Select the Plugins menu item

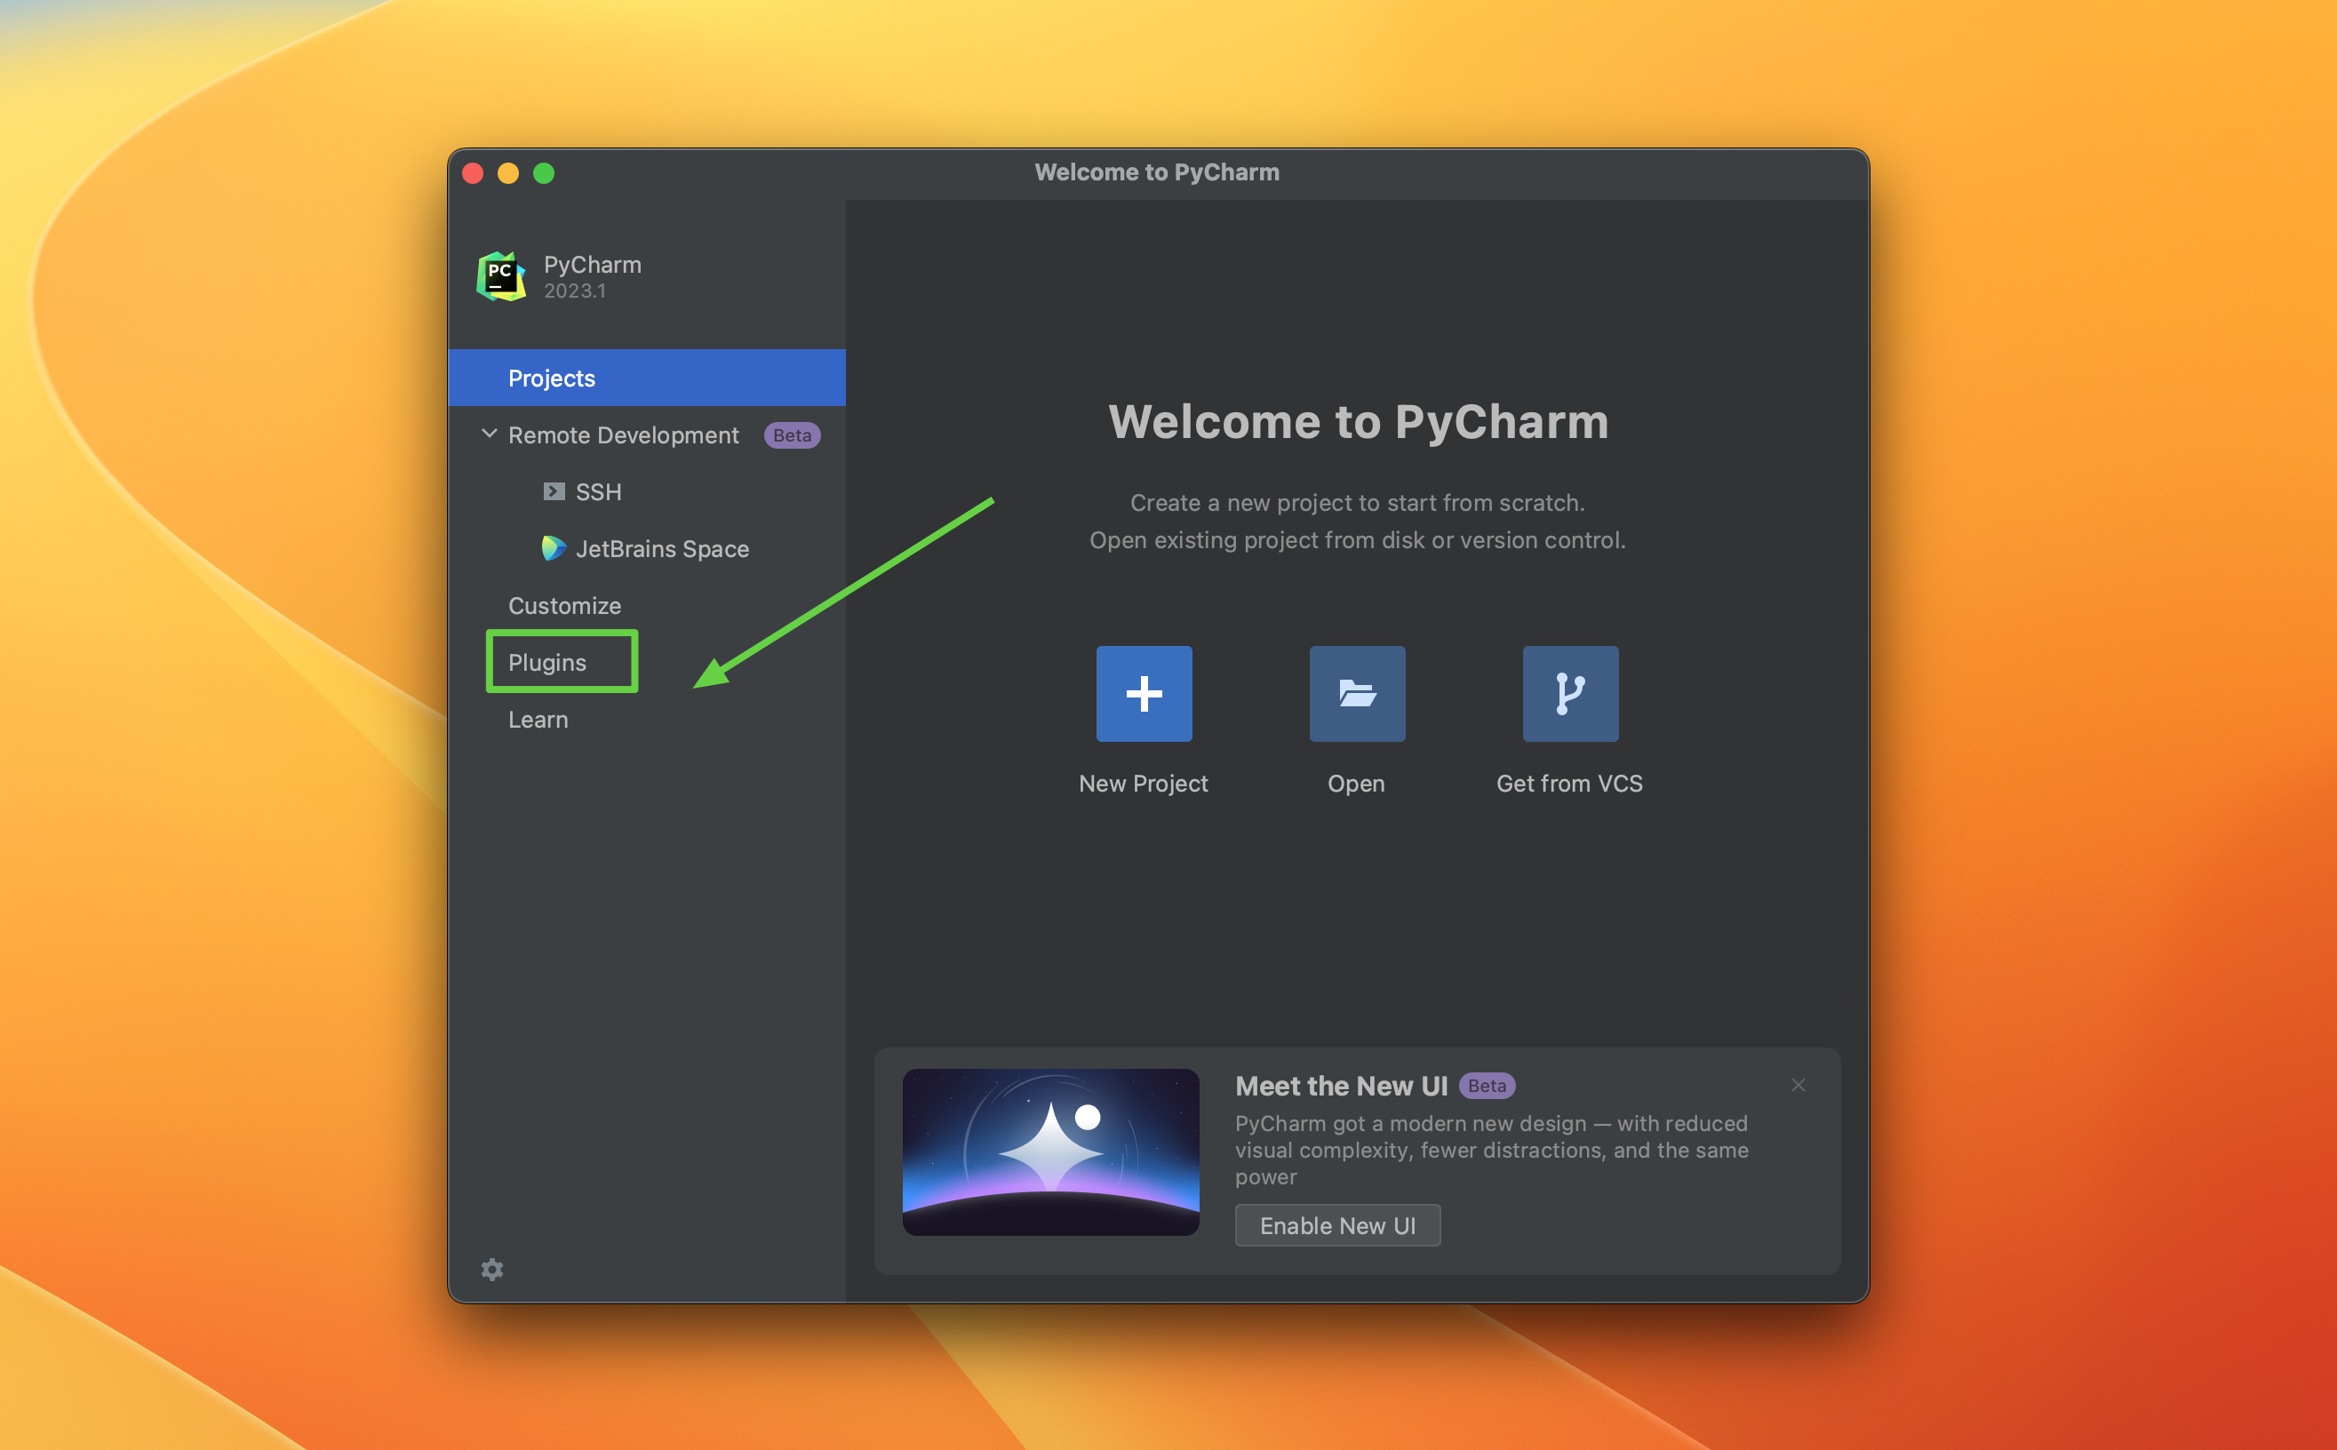pyautogui.click(x=548, y=660)
